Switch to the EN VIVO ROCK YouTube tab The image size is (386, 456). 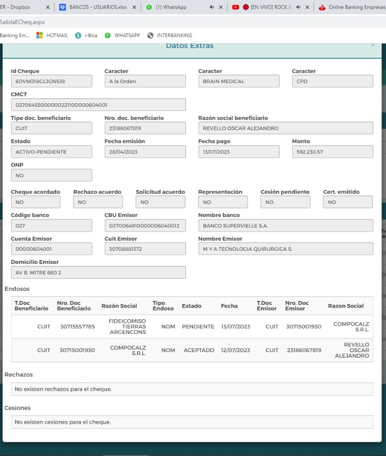[271, 7]
